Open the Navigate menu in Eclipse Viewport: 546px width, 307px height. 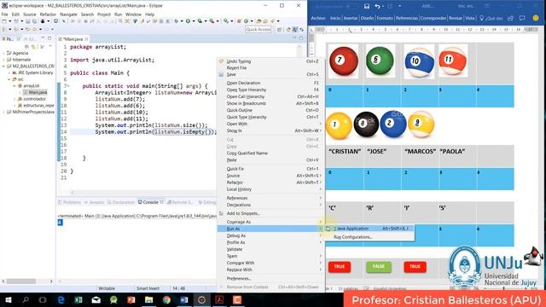68,14
